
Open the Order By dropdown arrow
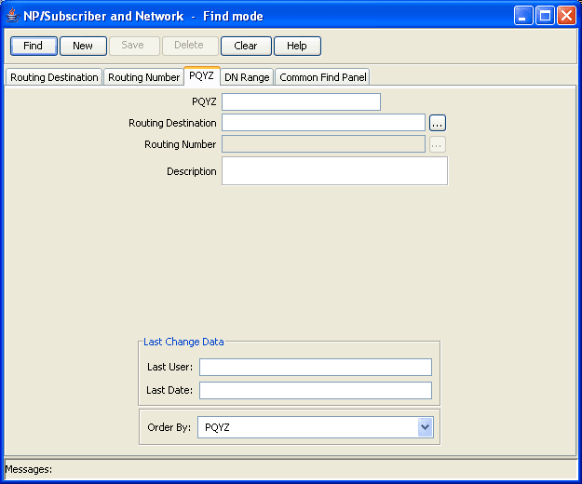pos(425,427)
